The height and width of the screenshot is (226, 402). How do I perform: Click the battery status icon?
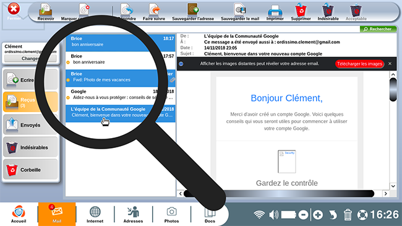pos(289,215)
